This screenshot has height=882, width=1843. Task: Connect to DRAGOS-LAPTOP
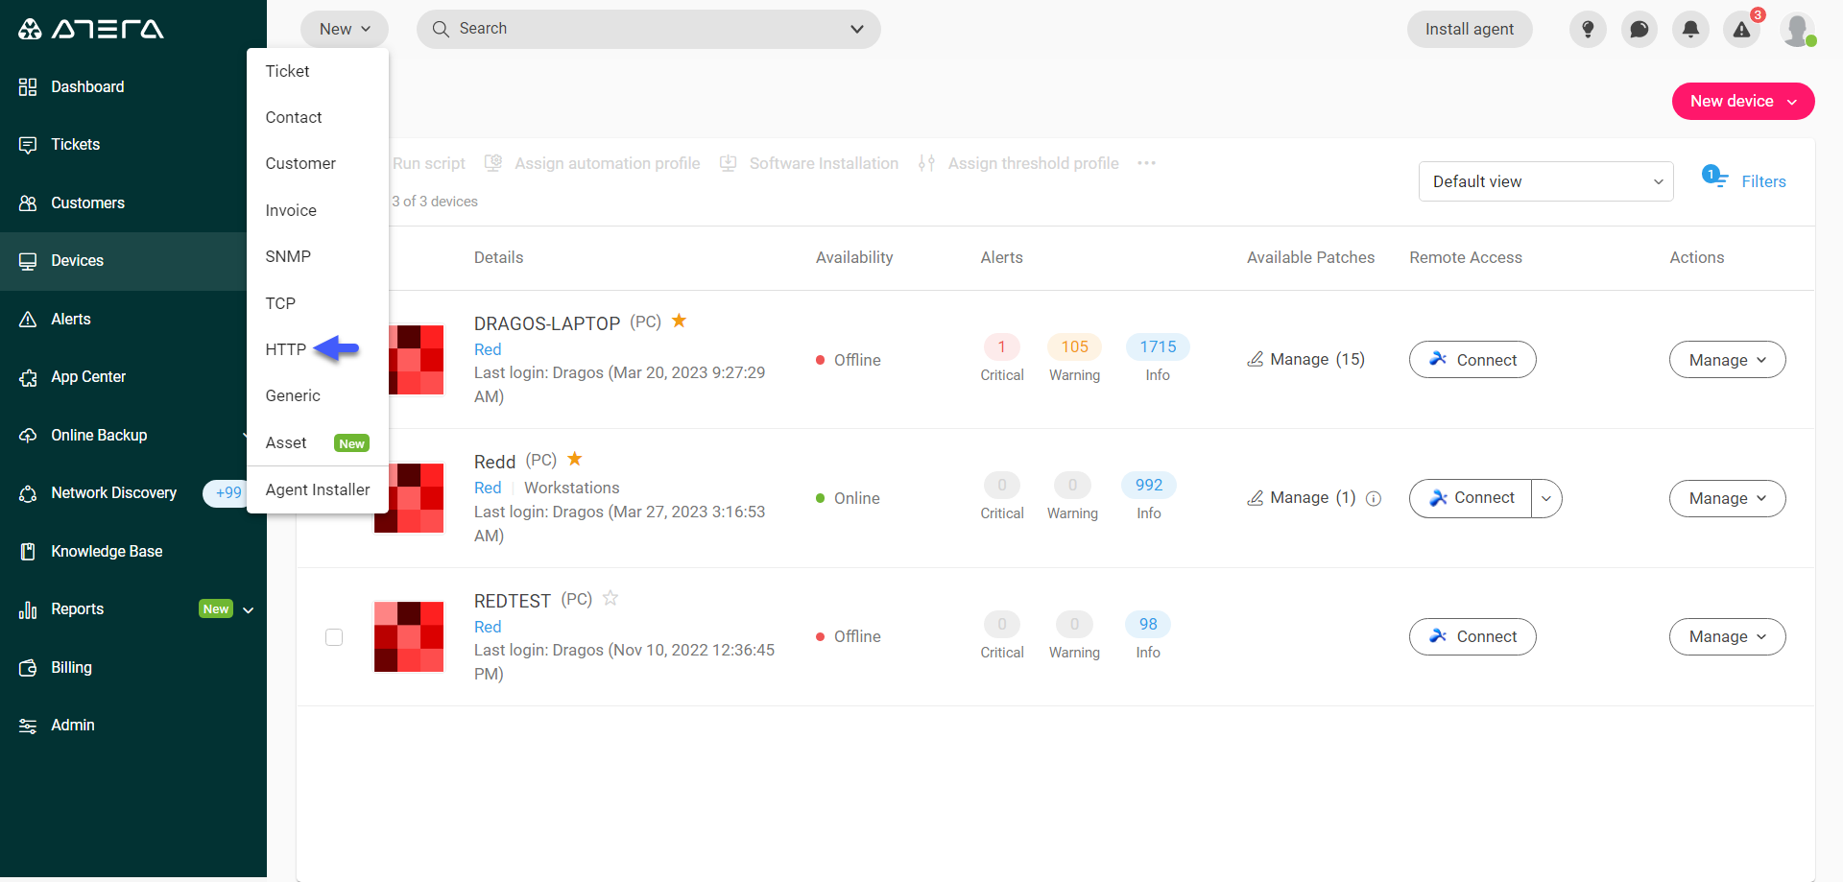point(1472,360)
